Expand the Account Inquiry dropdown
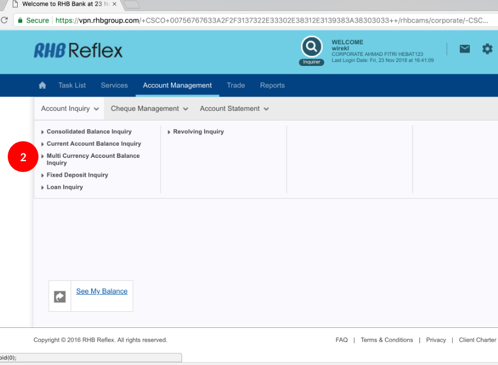The image size is (498, 365). pos(70,109)
